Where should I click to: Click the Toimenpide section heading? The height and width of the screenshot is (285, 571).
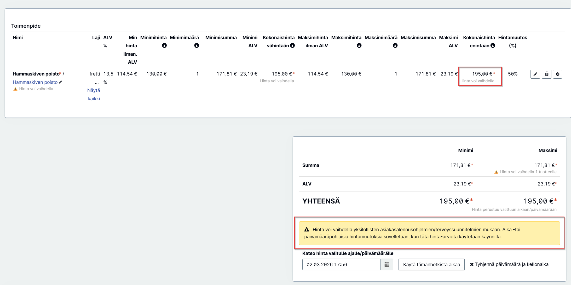coord(26,26)
